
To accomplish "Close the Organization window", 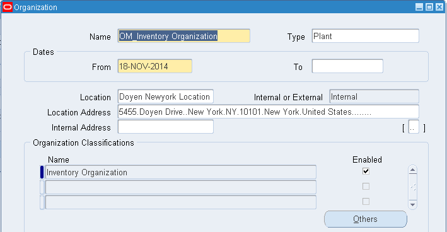I will 439,7.
